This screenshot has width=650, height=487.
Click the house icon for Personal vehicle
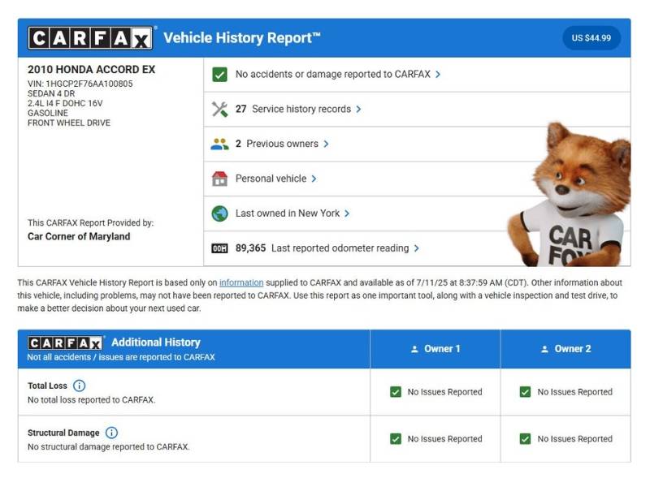pos(219,179)
